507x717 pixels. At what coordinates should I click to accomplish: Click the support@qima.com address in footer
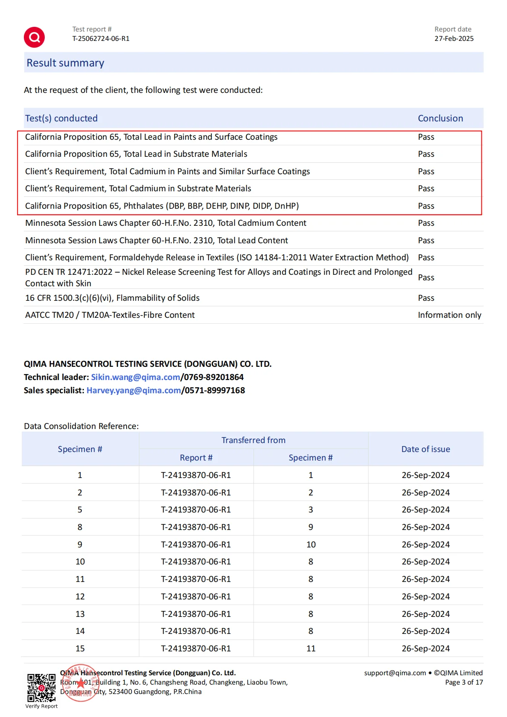pos(395,673)
